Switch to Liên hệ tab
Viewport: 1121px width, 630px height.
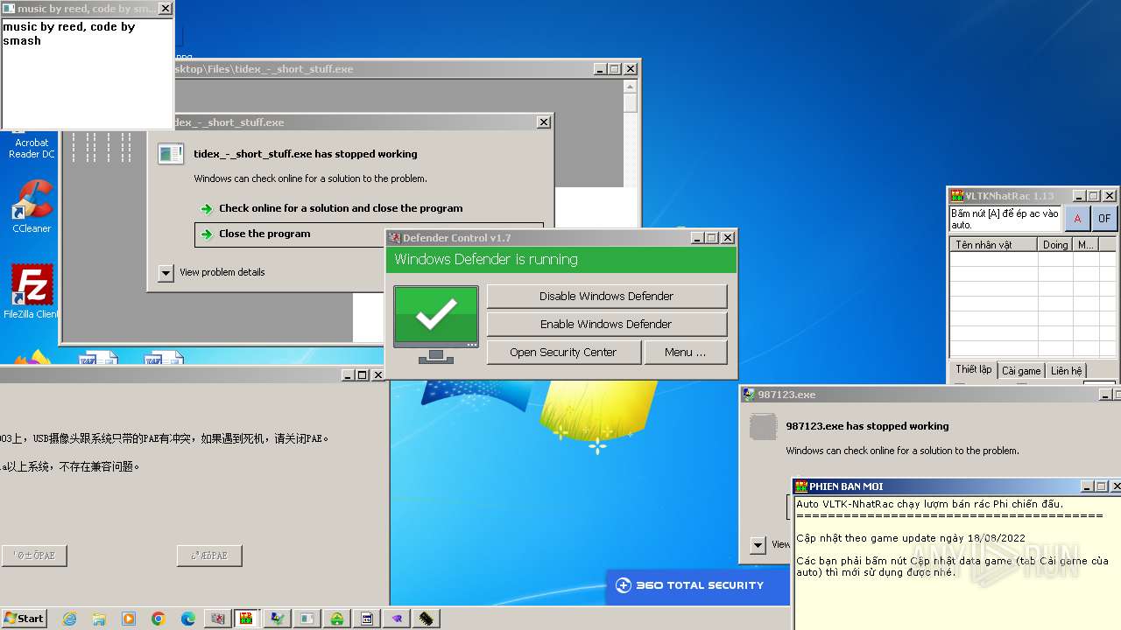click(1066, 371)
